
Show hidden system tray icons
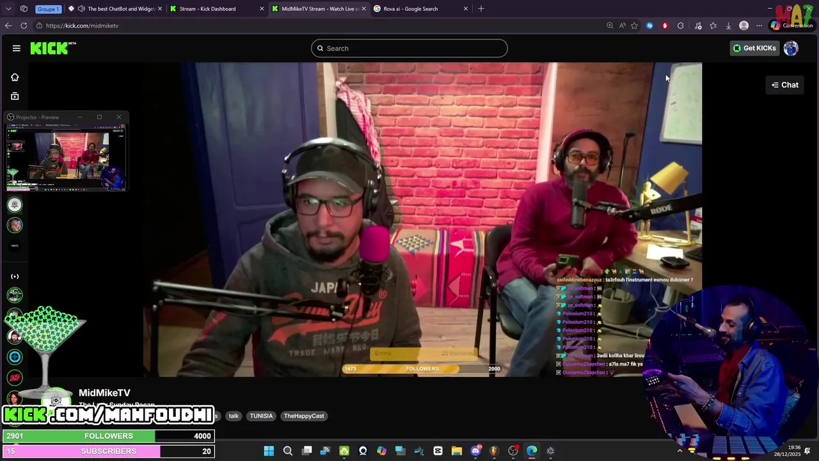tap(680, 451)
